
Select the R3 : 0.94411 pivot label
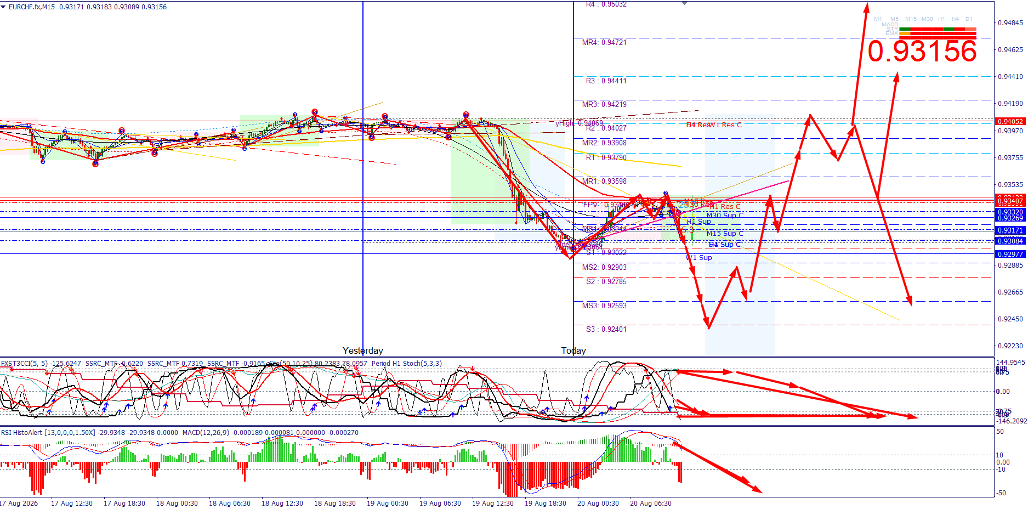pyautogui.click(x=606, y=81)
